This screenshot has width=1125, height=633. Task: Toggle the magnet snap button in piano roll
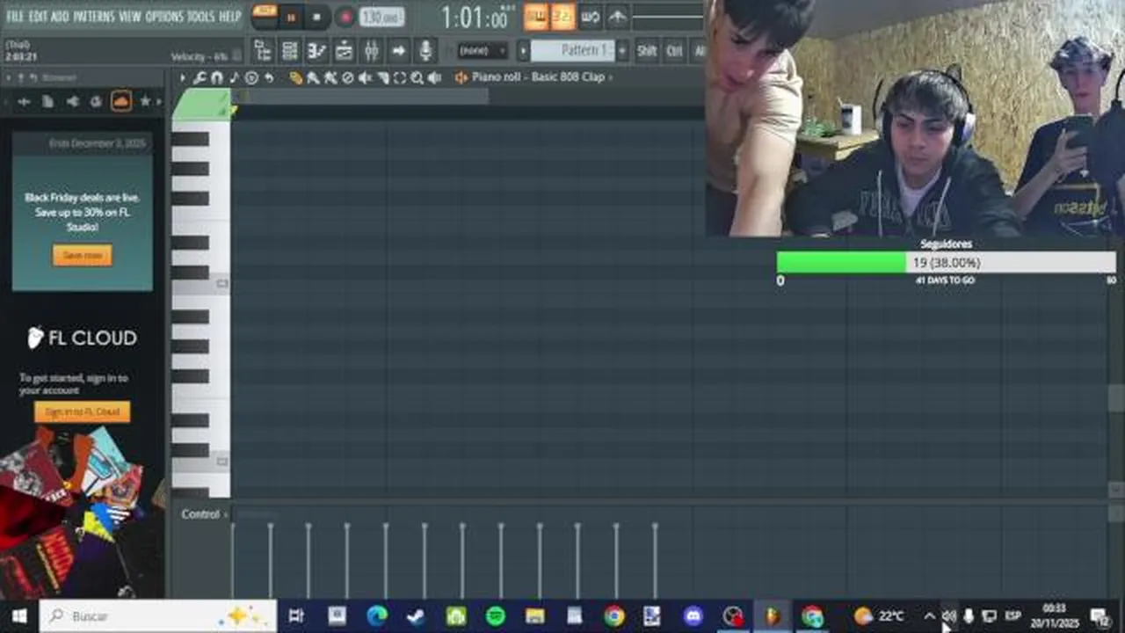[x=216, y=77]
